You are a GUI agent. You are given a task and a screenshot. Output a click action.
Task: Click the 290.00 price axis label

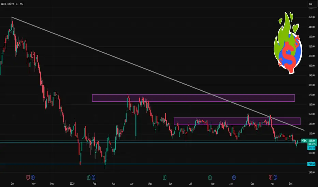(x=312, y=172)
